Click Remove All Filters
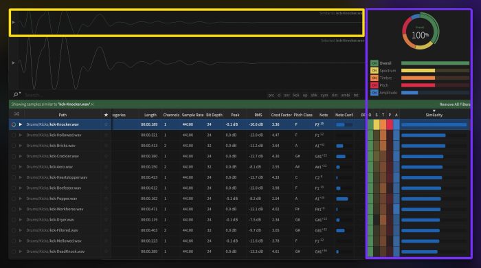 point(455,104)
